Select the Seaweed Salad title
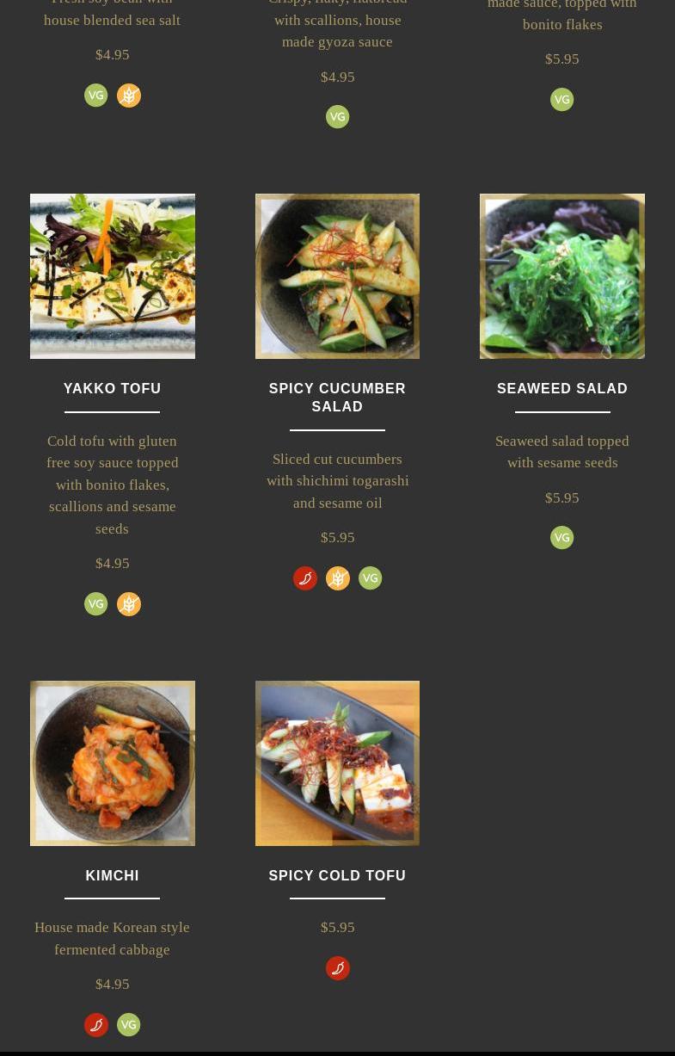675x1056 pixels. [x=562, y=388]
